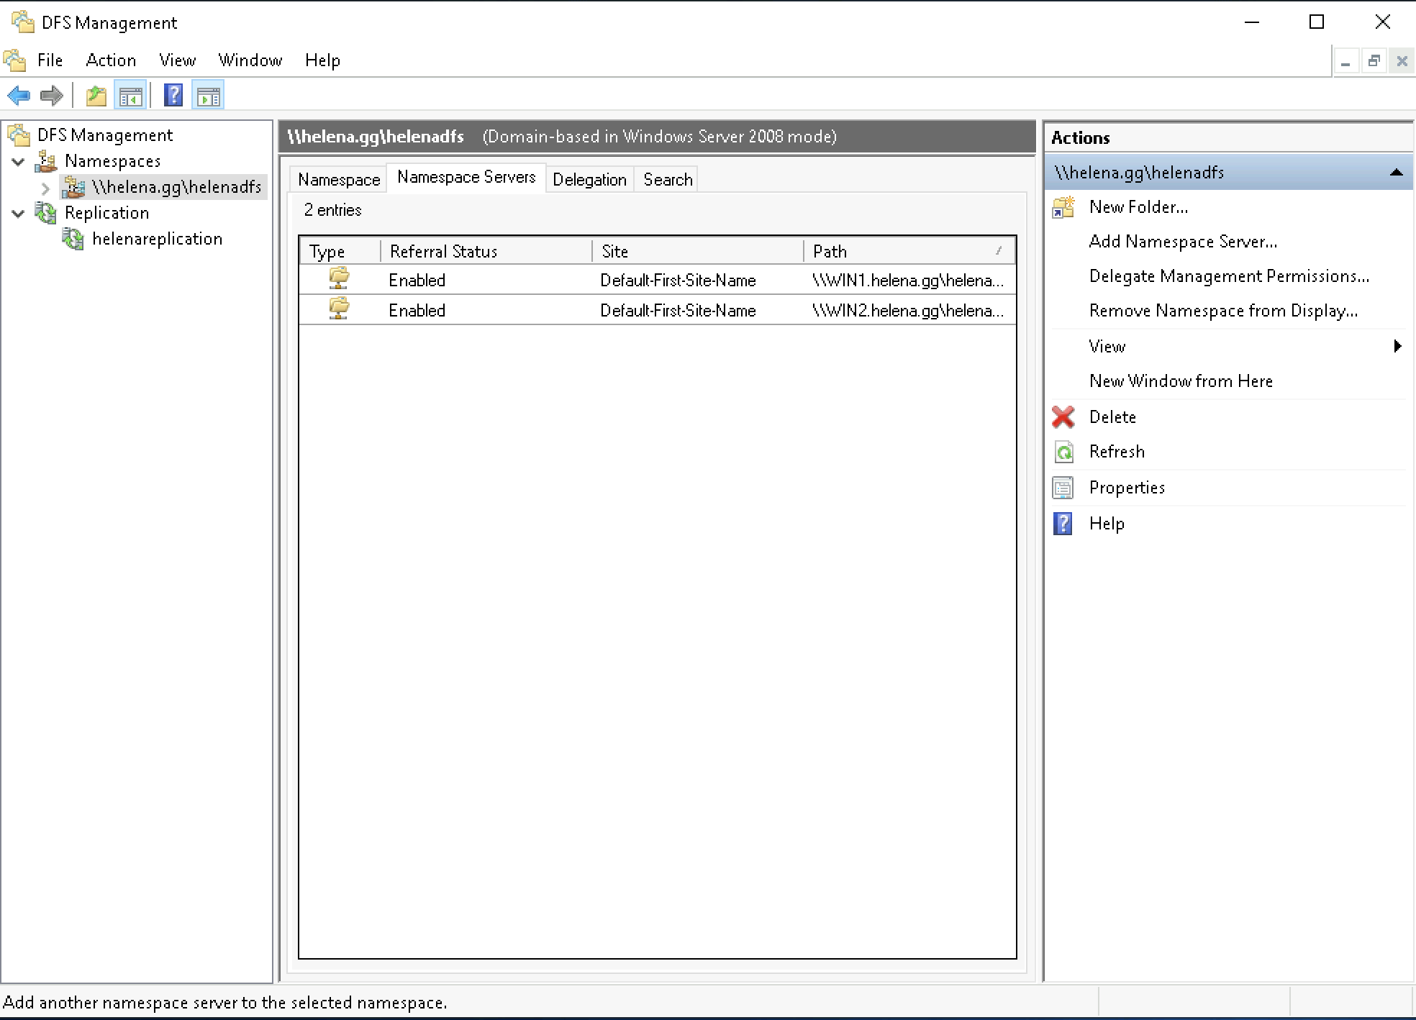This screenshot has height=1020, width=1416.
Task: Open Properties from the Actions pane
Action: [x=1126, y=488]
